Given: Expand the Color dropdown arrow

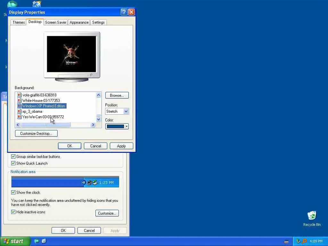Looking at the screenshot, I should pos(127,126).
